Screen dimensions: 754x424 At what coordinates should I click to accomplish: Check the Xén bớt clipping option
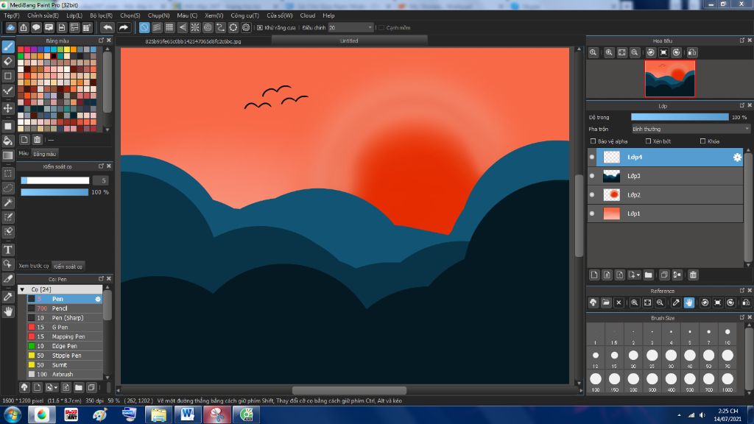point(648,141)
